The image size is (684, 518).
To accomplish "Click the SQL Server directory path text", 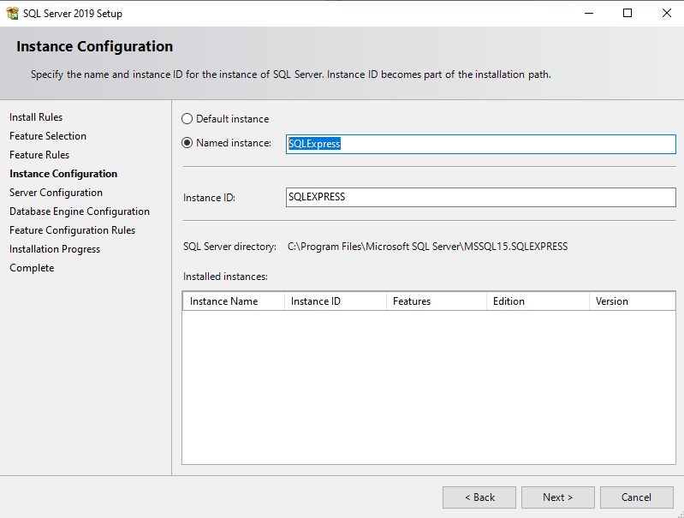I will coord(427,247).
